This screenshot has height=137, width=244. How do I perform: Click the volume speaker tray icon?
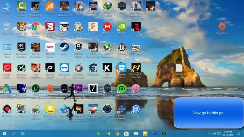coord(214,134)
